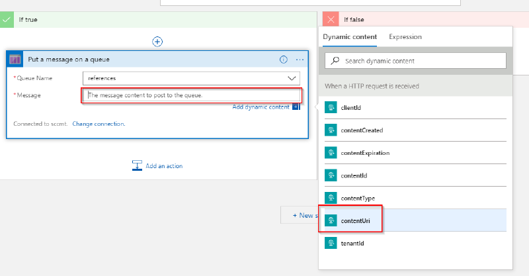Switch to the Expression tab
Screen dimensions: 529x276
(405, 37)
